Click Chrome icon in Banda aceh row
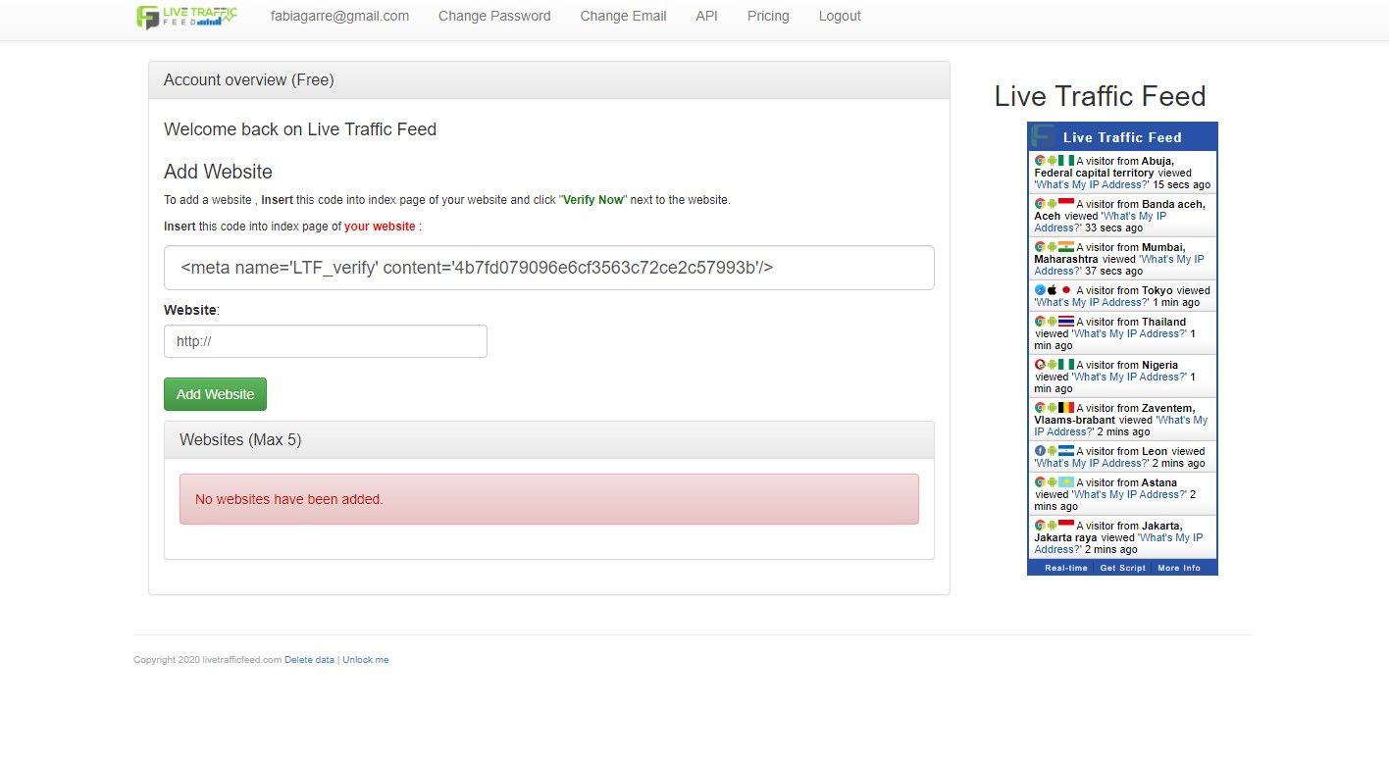1389x757 pixels. tap(1040, 203)
